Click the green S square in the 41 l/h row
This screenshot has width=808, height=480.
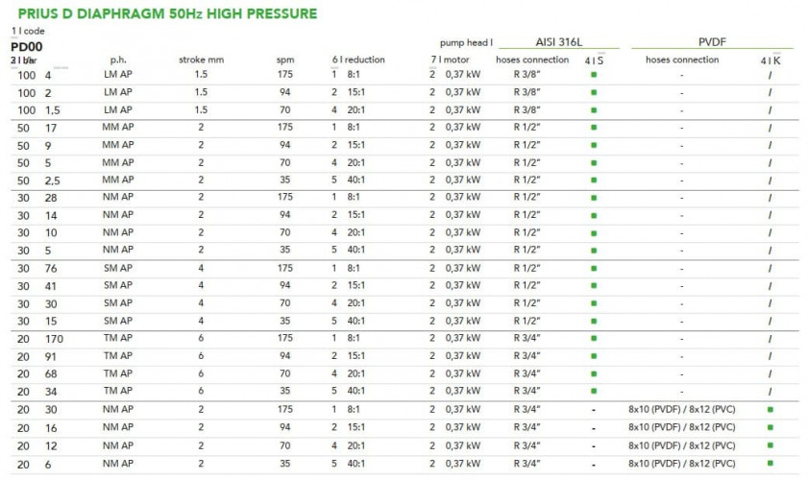click(594, 285)
